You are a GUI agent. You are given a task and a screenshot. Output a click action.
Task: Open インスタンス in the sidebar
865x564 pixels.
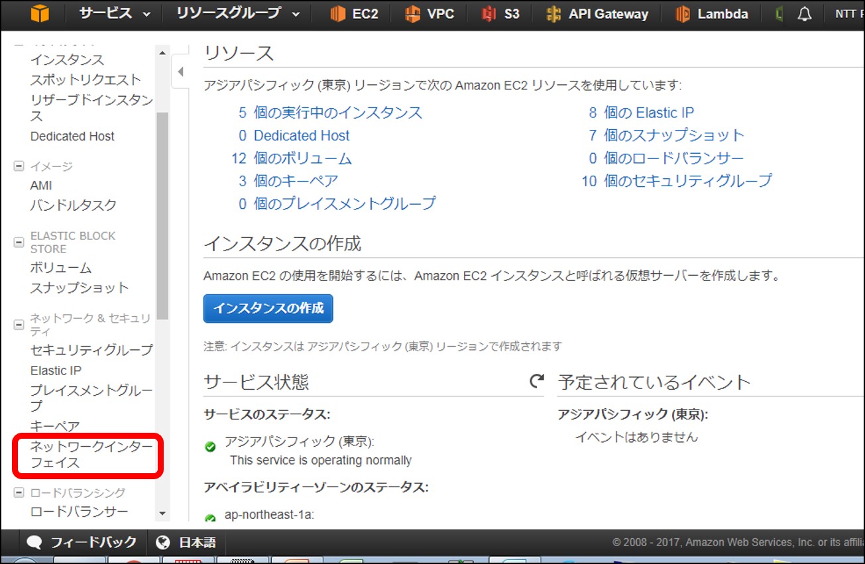pos(67,60)
